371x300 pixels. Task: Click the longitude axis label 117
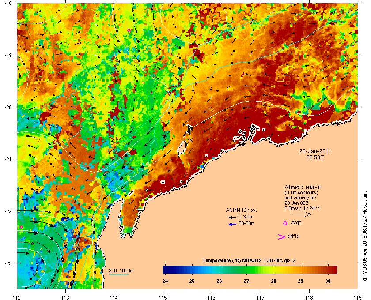pos(261,298)
